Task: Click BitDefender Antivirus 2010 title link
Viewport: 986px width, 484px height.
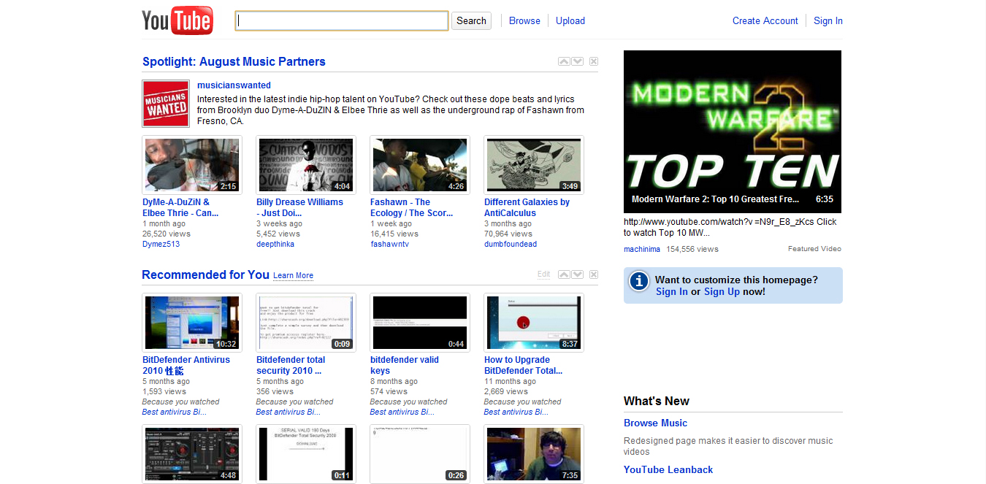Action: point(186,365)
